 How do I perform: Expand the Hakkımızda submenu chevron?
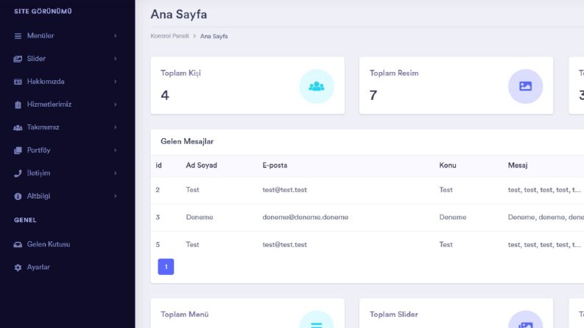point(116,82)
